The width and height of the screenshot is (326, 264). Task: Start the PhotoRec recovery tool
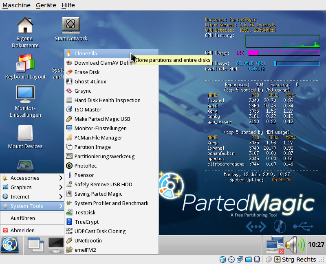[86, 166]
